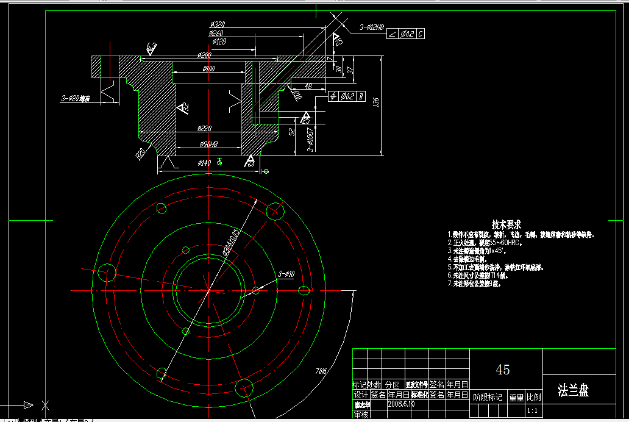The height and width of the screenshot is (422, 629).
Task: Click the 52 vertical dimension
Action: click(x=291, y=132)
